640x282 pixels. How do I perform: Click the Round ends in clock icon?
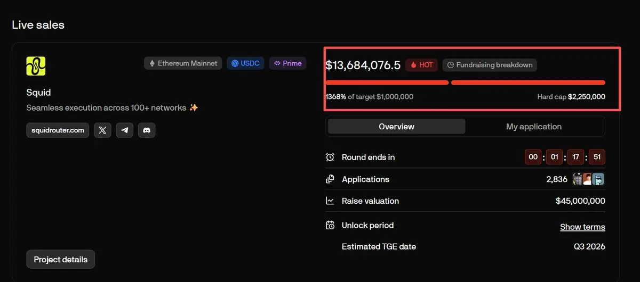coord(330,157)
